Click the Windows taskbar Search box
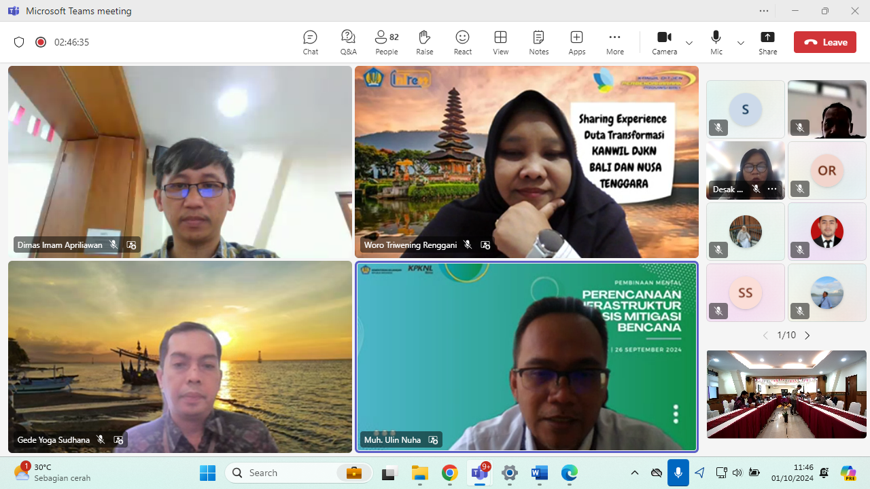Viewport: 870px width, 489px height. point(285,473)
